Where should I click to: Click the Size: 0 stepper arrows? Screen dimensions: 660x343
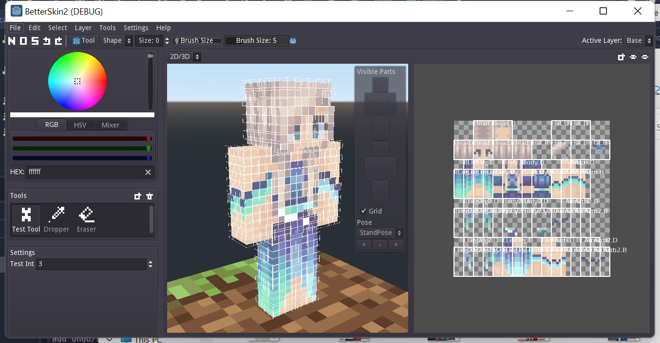click(x=167, y=41)
